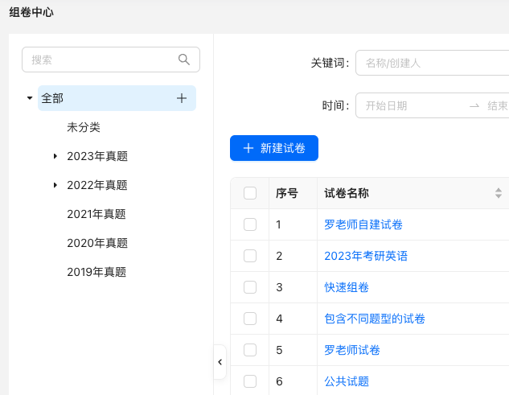Viewport: 509px width, 395px height.
Task: Sort the 试卷名称 column using the sort arrows
Action: [499, 193]
